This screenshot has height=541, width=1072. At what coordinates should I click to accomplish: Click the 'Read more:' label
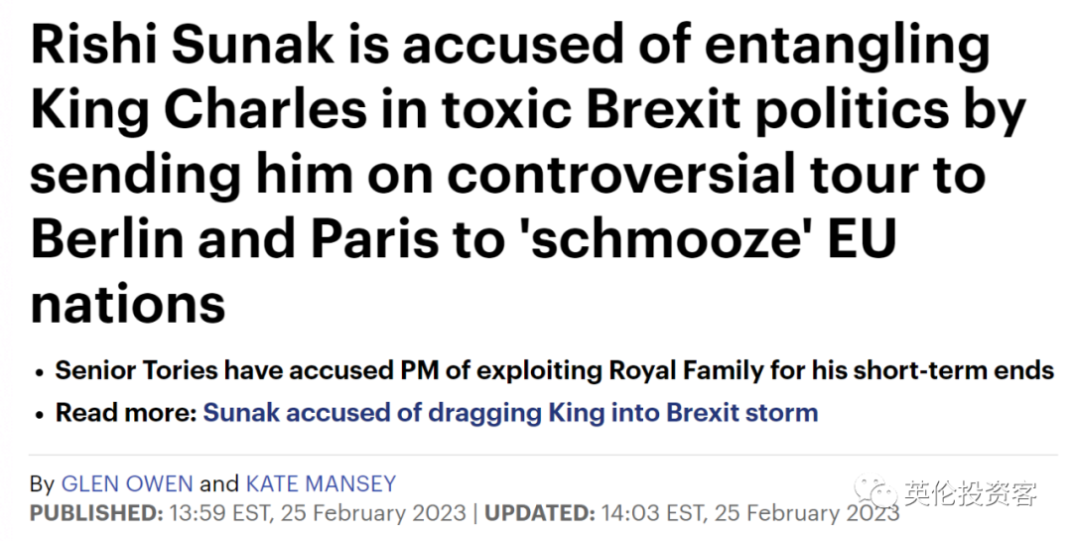click(x=126, y=412)
